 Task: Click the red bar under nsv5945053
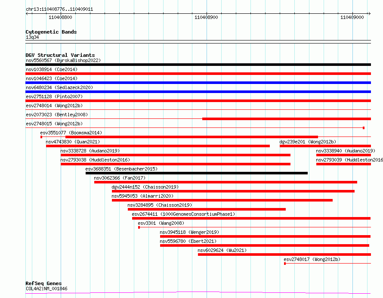click(222, 200)
